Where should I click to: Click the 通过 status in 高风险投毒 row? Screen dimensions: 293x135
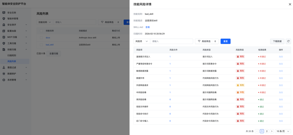[261, 99]
